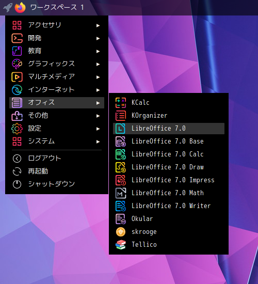Click the 再起動 circular arrows icon
The width and height of the screenshot is (258, 284).
tap(17, 171)
